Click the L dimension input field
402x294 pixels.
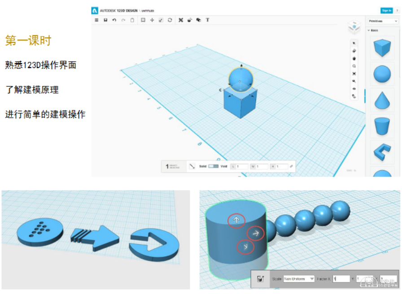pyautogui.click(x=242, y=167)
